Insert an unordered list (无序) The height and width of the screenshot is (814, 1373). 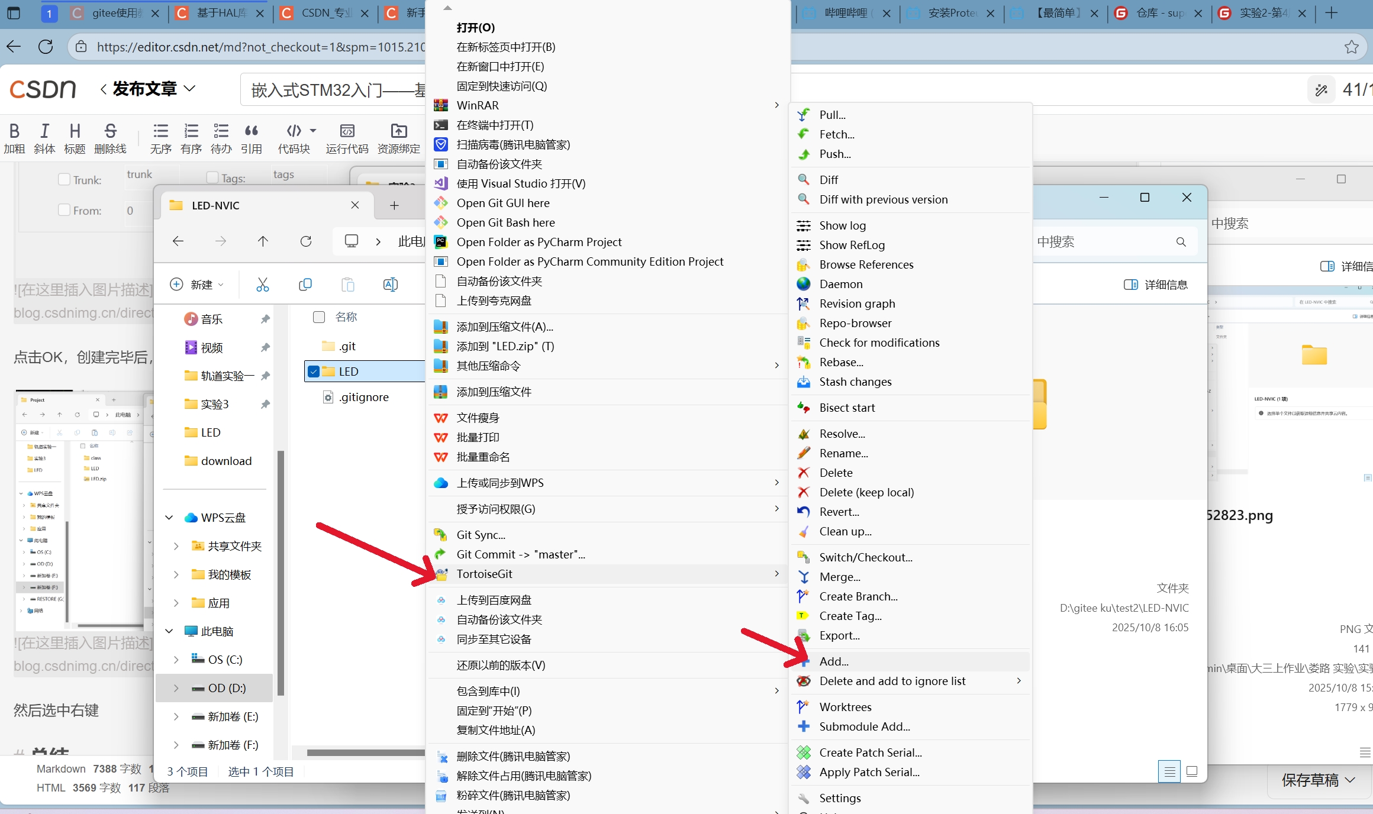[160, 138]
